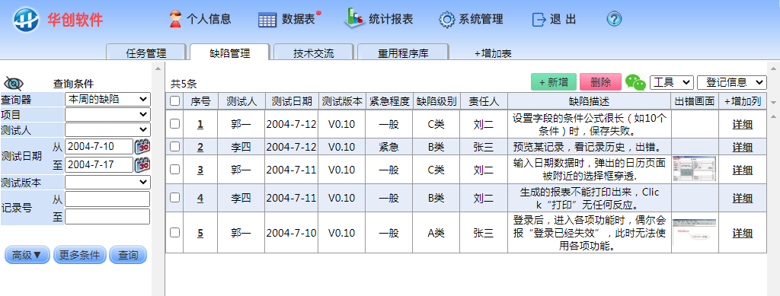
Task: Open calendar icon for start date 2004-7-10
Action: [142, 147]
